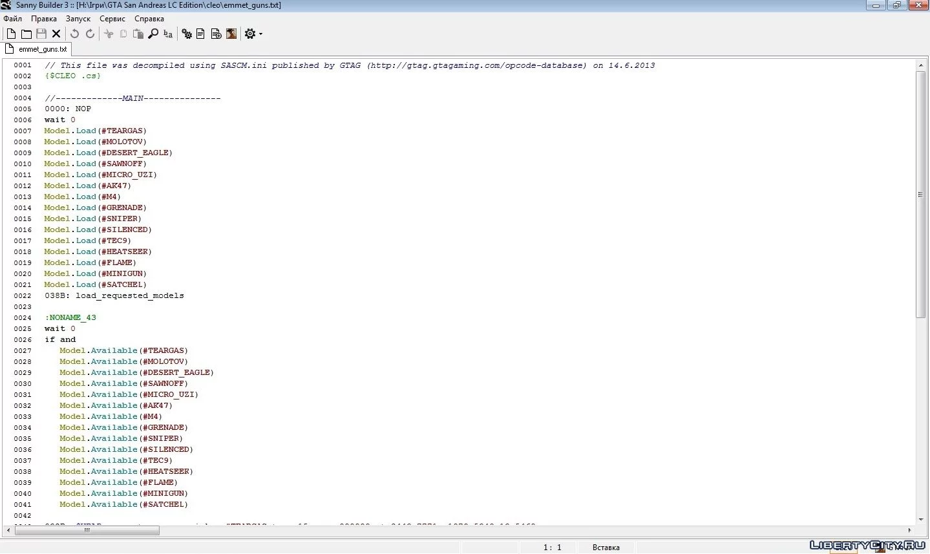Screen dimensions: 930x554
Task: Open the Сервис menu
Action: (112, 19)
